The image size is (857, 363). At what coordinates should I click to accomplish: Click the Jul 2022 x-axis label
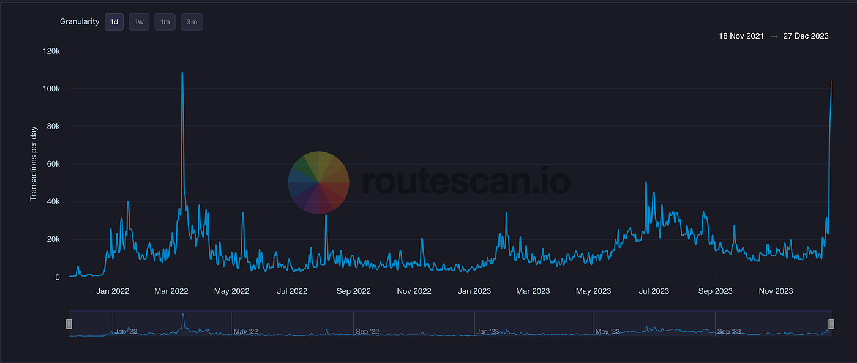click(292, 291)
